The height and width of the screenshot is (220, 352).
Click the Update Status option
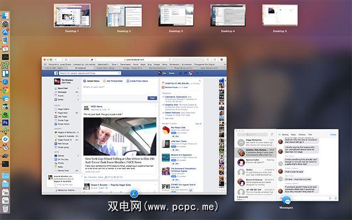point(92,81)
